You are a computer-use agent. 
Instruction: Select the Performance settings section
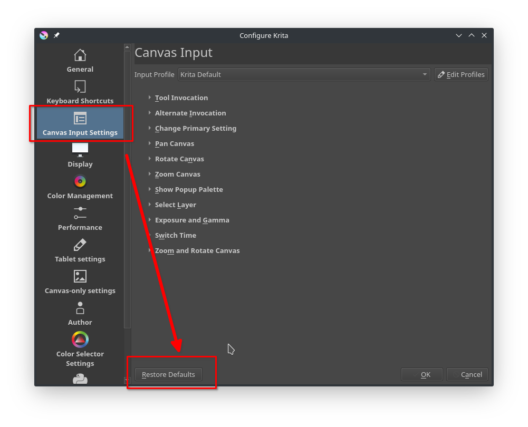(80, 218)
